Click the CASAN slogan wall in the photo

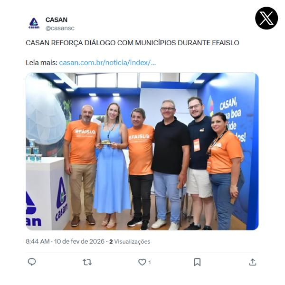tap(232, 121)
